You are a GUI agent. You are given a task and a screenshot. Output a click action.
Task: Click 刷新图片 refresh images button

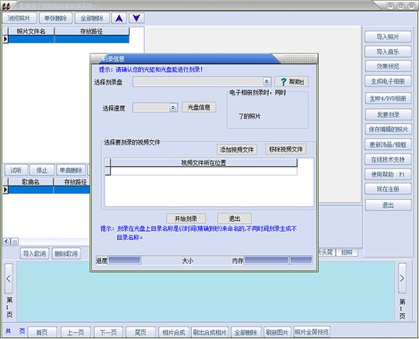pyautogui.click(x=277, y=332)
